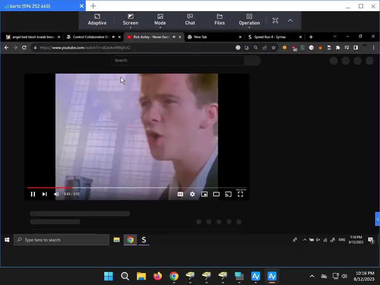This screenshot has height=285, width=380.
Task: Go back in Chrome
Action: click(x=7, y=47)
